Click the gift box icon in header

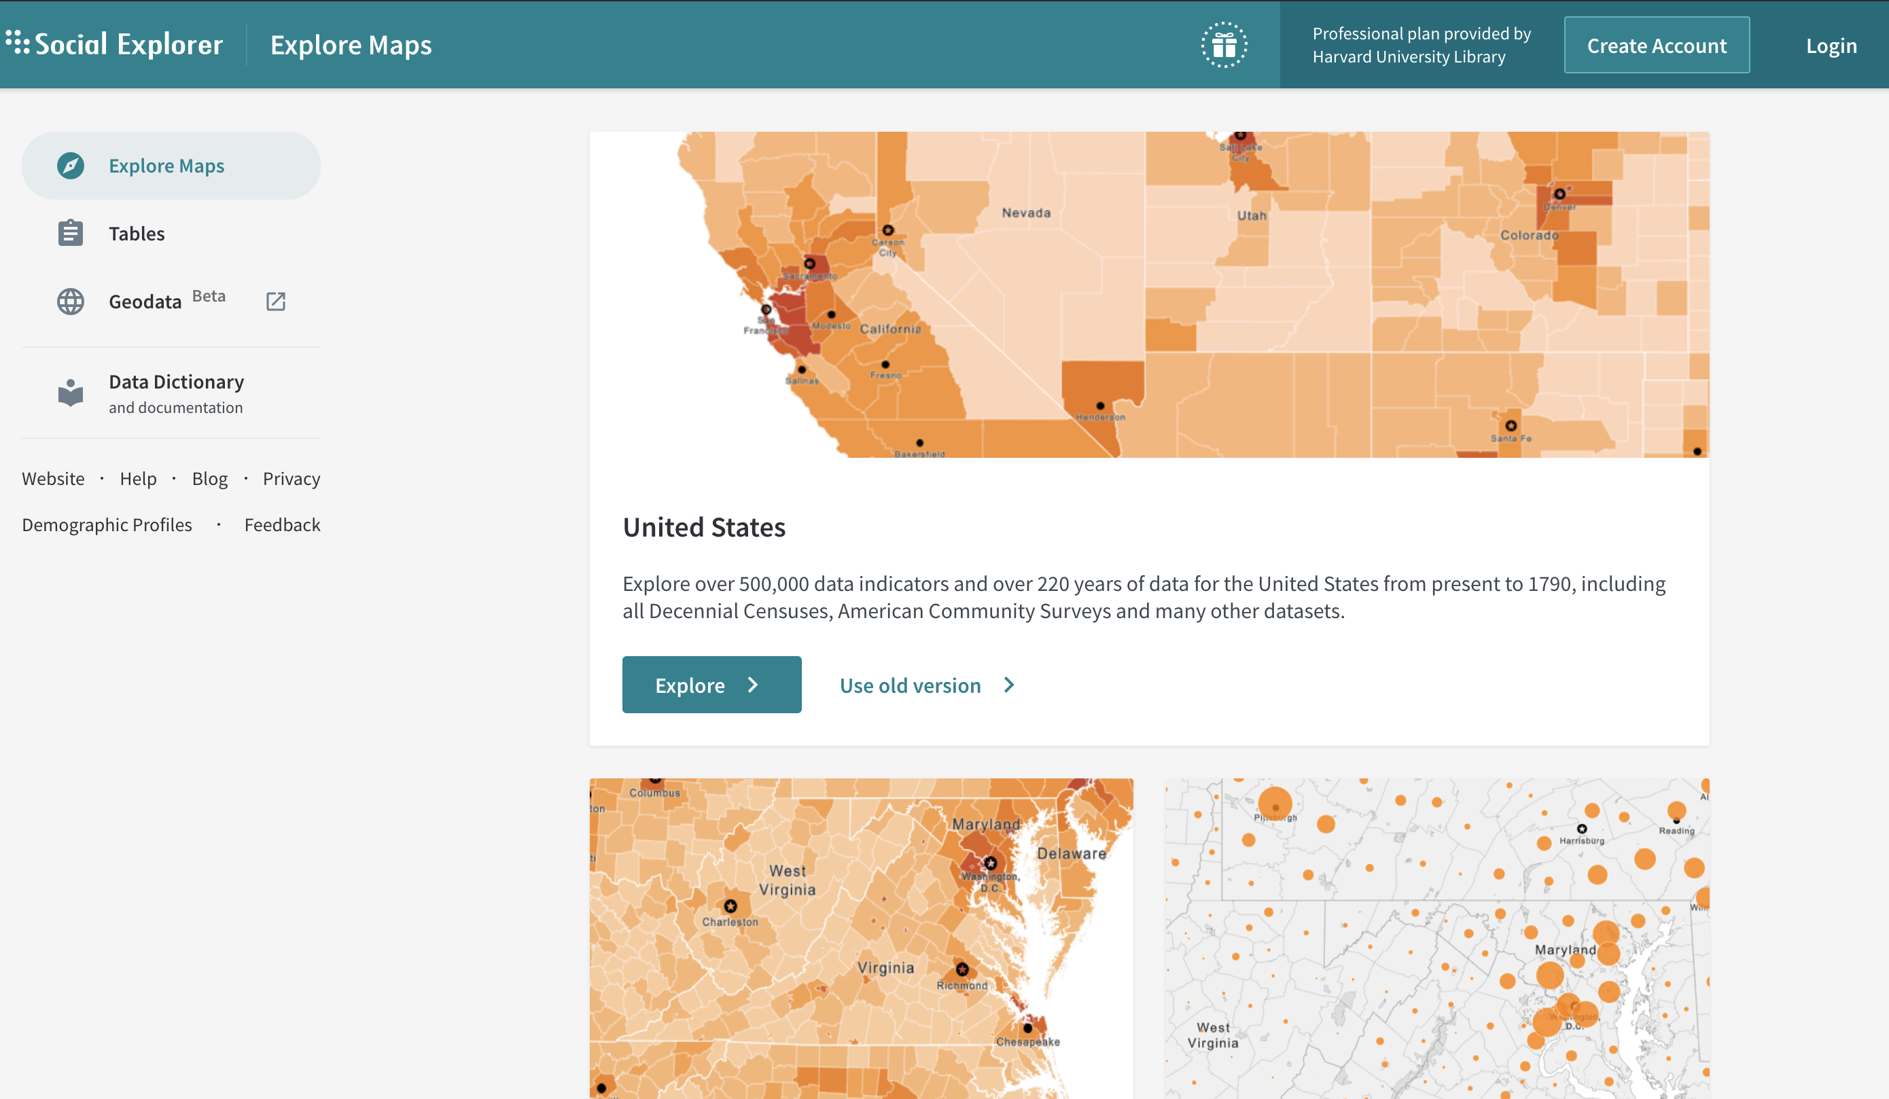1223,46
